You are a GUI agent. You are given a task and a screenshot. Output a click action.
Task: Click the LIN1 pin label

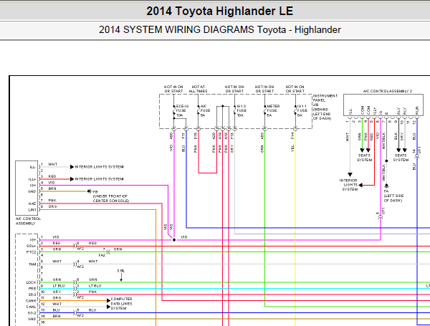(32, 210)
